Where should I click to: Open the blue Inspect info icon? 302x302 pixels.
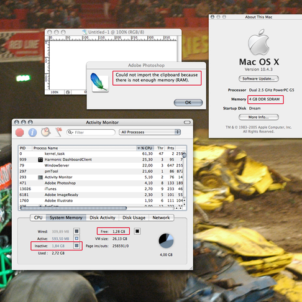(32, 132)
